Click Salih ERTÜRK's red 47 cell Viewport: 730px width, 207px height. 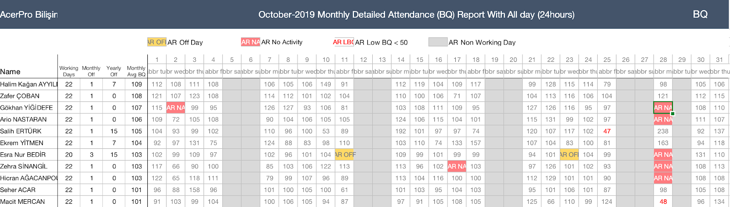[607, 131]
